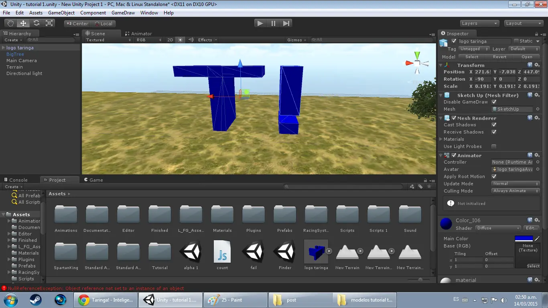Open Sketch Up Mesh Filter help icon
Screen dimensions: 548x308
tap(530, 95)
